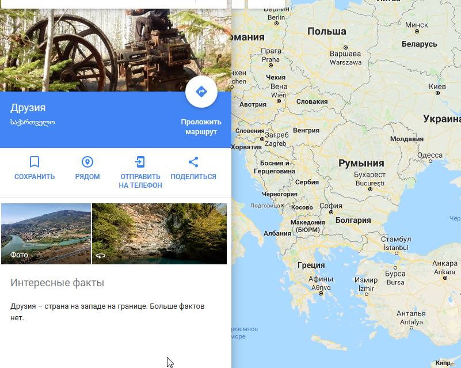Open the Фото river landscape thumbnail
This screenshot has width=461, height=368.
(x=46, y=234)
